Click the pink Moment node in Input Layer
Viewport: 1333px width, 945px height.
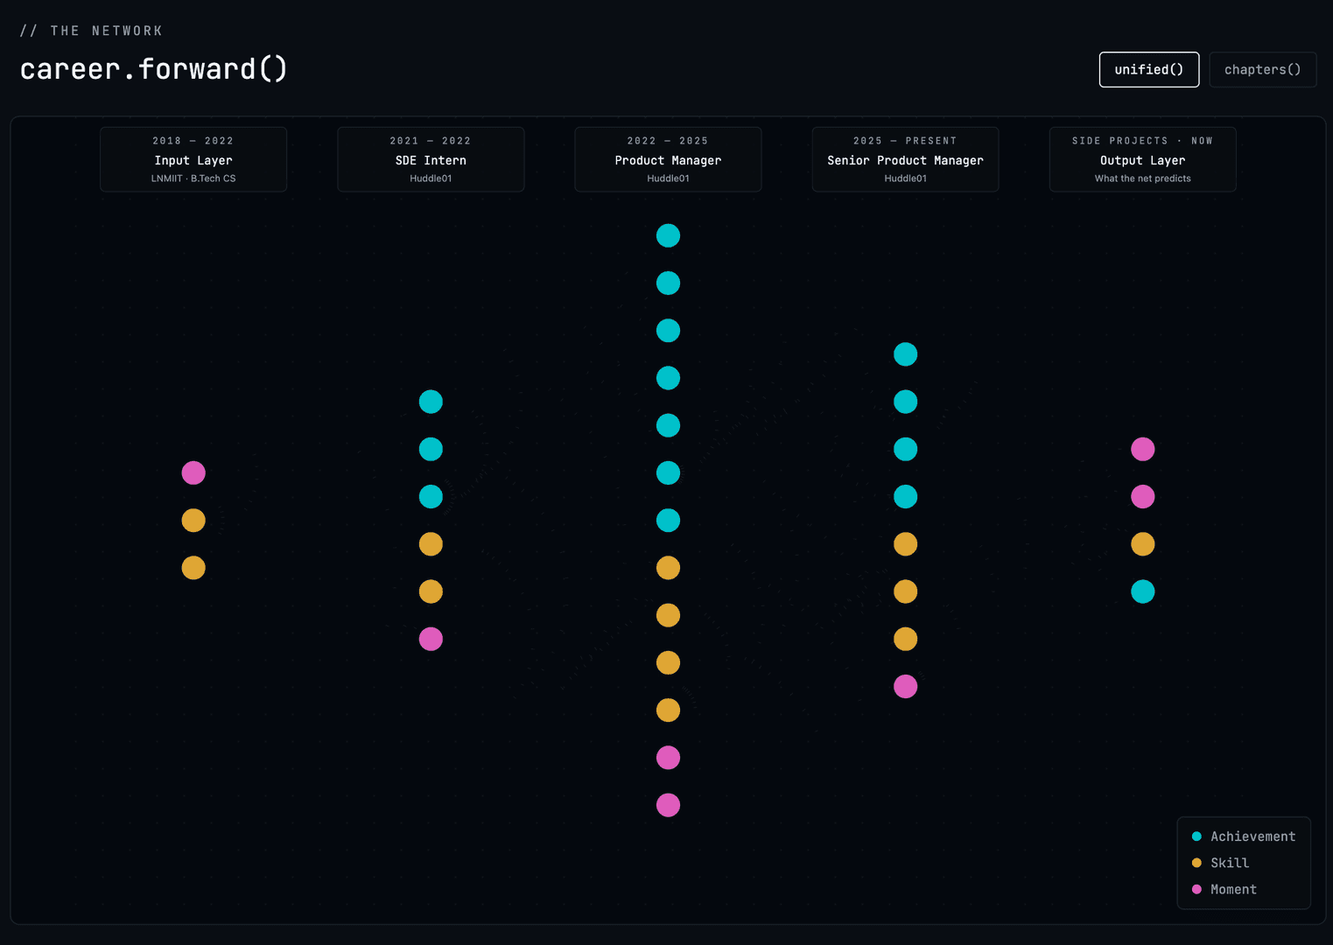(193, 472)
